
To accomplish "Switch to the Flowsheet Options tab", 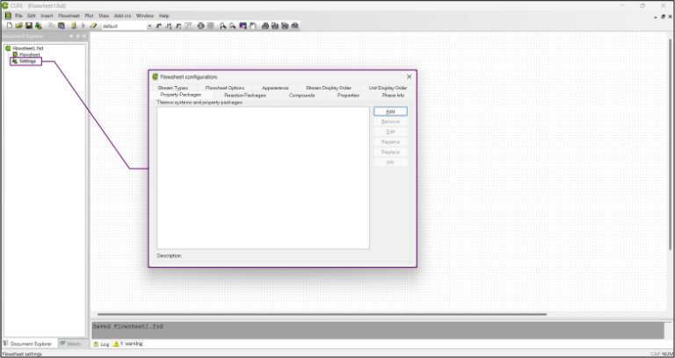I will coord(225,88).
